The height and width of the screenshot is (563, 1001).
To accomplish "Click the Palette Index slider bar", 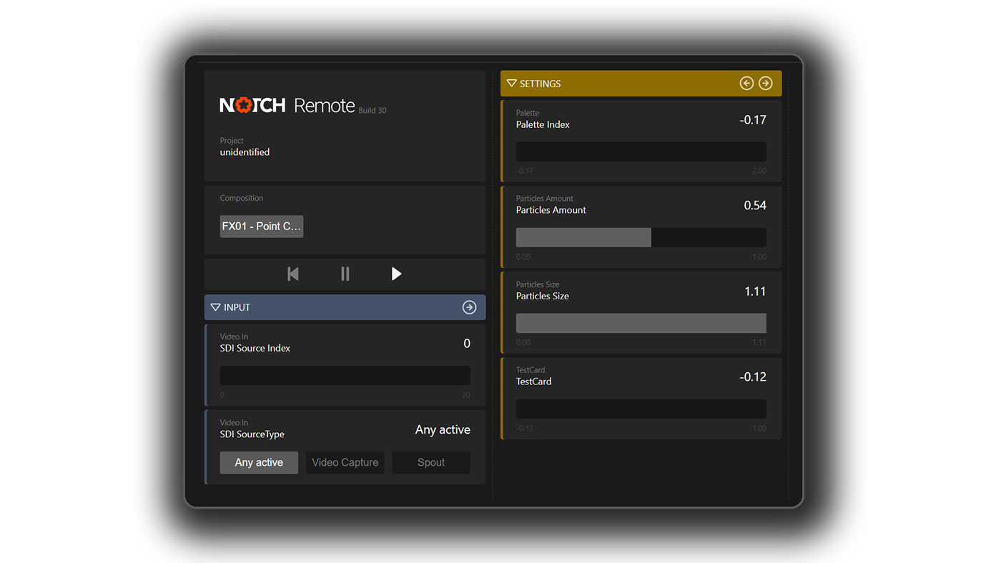I will [641, 151].
